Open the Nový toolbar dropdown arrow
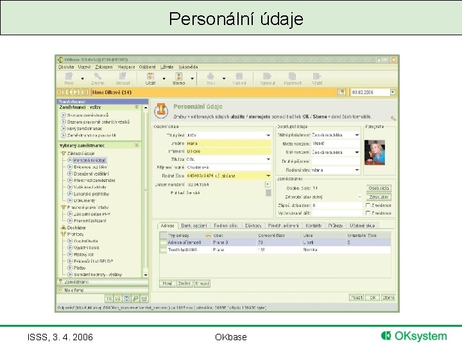The height and width of the screenshot is (346, 462). pyautogui.click(x=83, y=79)
